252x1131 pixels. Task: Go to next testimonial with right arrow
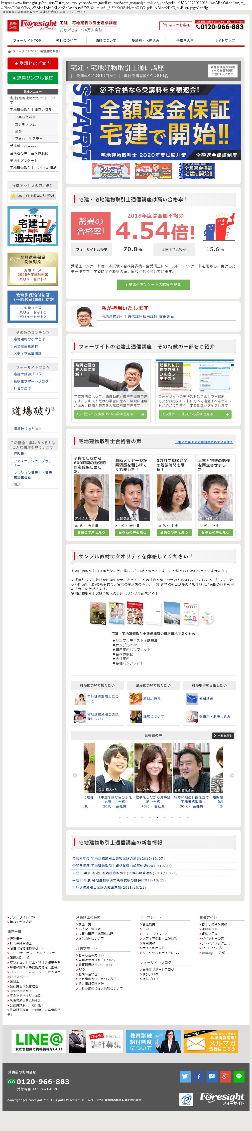pyautogui.click(x=232, y=775)
